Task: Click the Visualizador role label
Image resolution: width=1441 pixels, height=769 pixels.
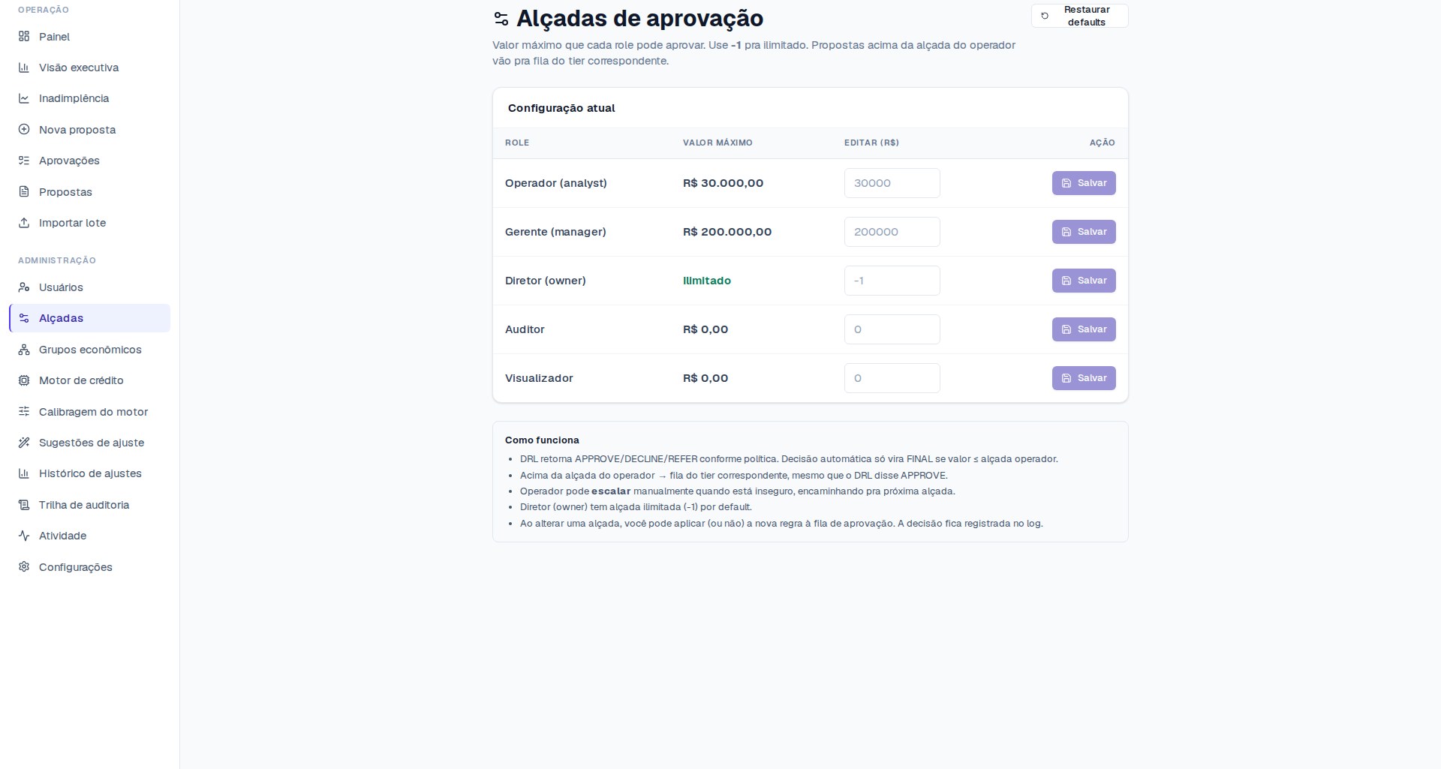Action: tap(539, 378)
